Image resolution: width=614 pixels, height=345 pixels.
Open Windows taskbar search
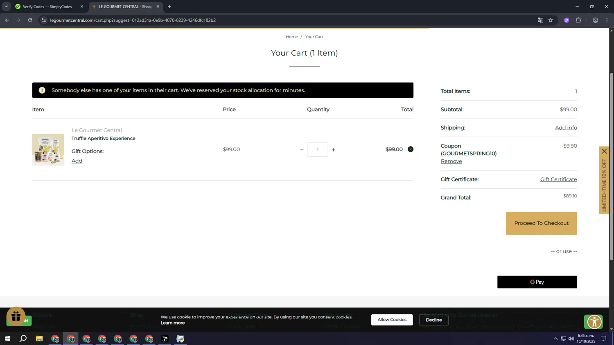coord(23,338)
